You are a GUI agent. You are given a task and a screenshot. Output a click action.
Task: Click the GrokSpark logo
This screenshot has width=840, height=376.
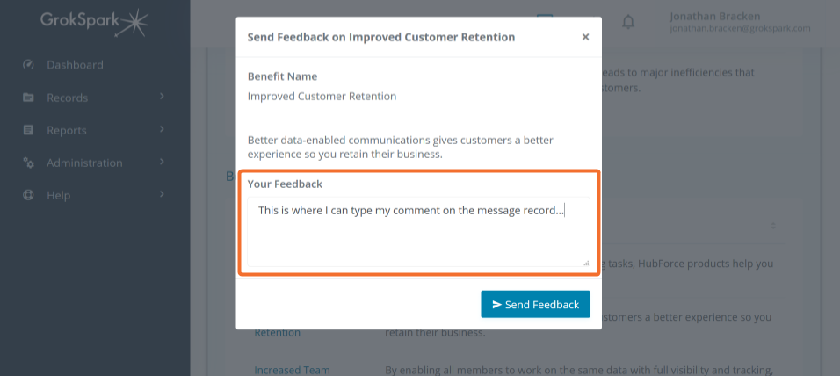94,23
